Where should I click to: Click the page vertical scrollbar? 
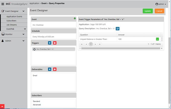point(169,70)
